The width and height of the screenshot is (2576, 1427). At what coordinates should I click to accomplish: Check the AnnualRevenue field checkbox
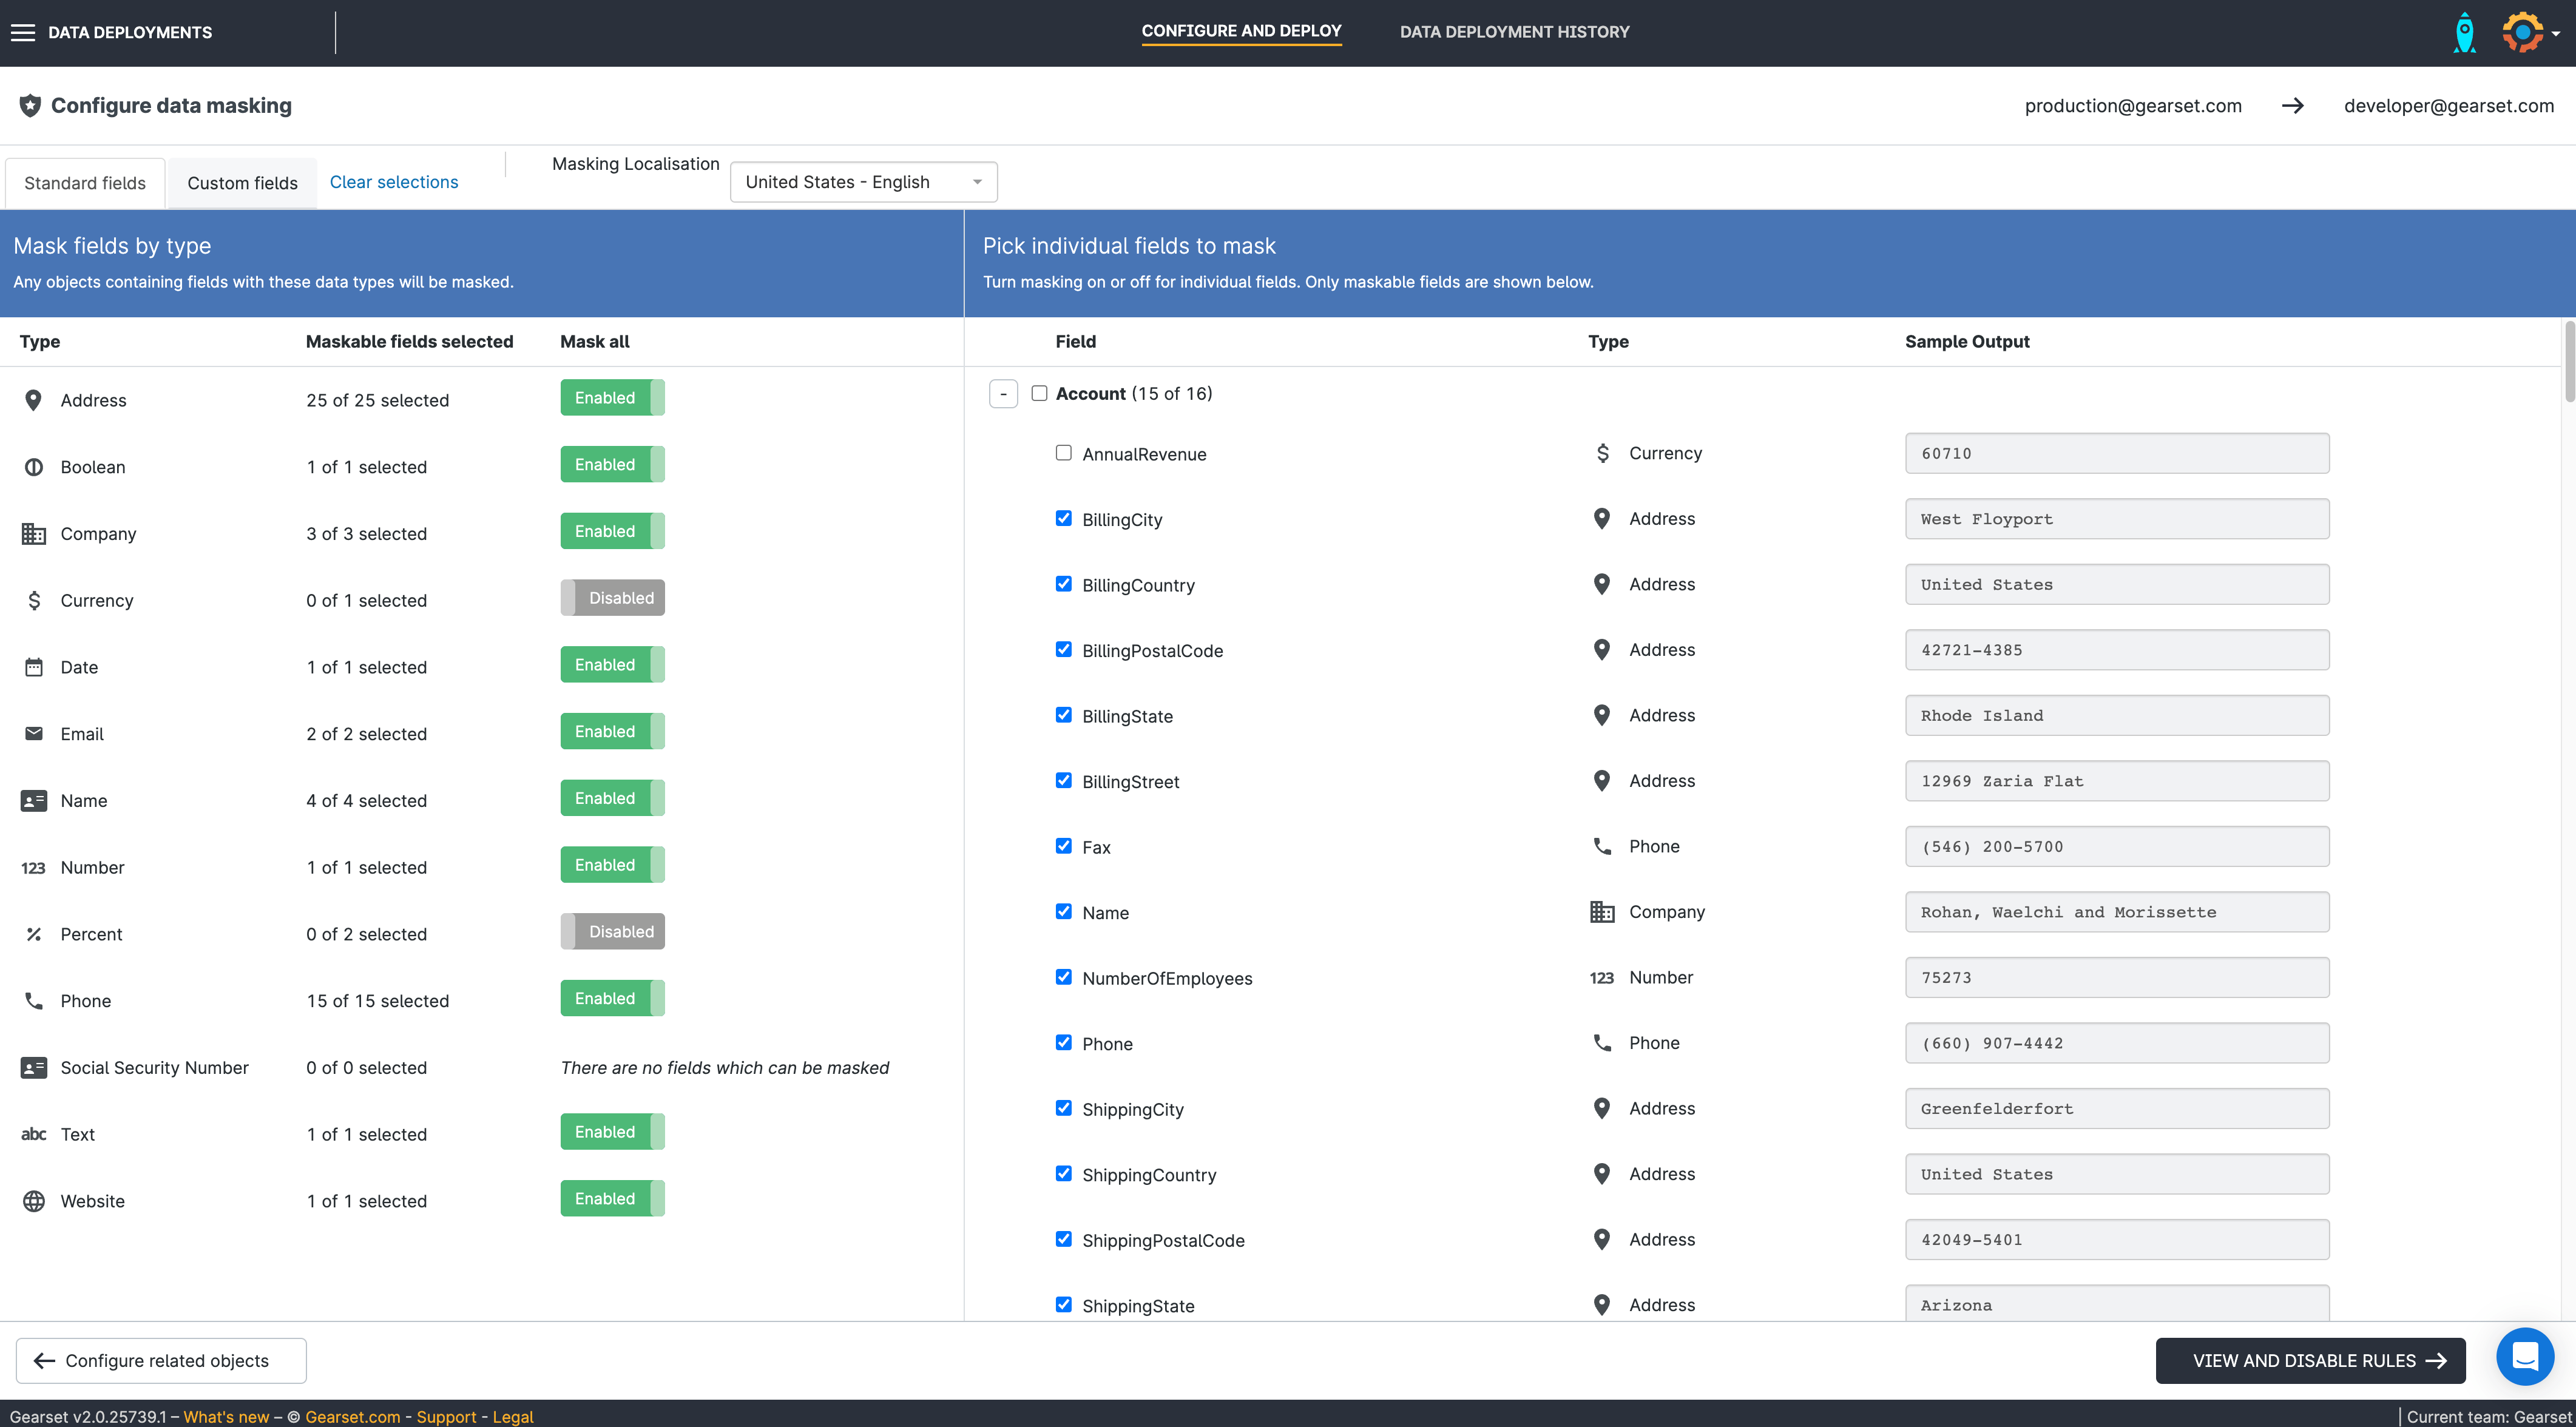pos(1063,453)
